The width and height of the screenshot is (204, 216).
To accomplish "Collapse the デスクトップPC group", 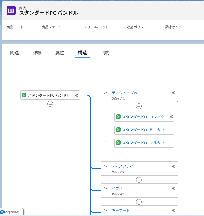I will click(106, 93).
